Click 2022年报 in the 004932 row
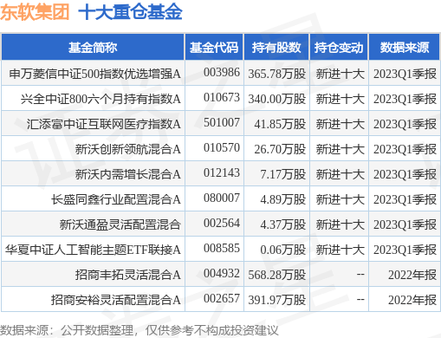441x338 pixels. (412, 275)
